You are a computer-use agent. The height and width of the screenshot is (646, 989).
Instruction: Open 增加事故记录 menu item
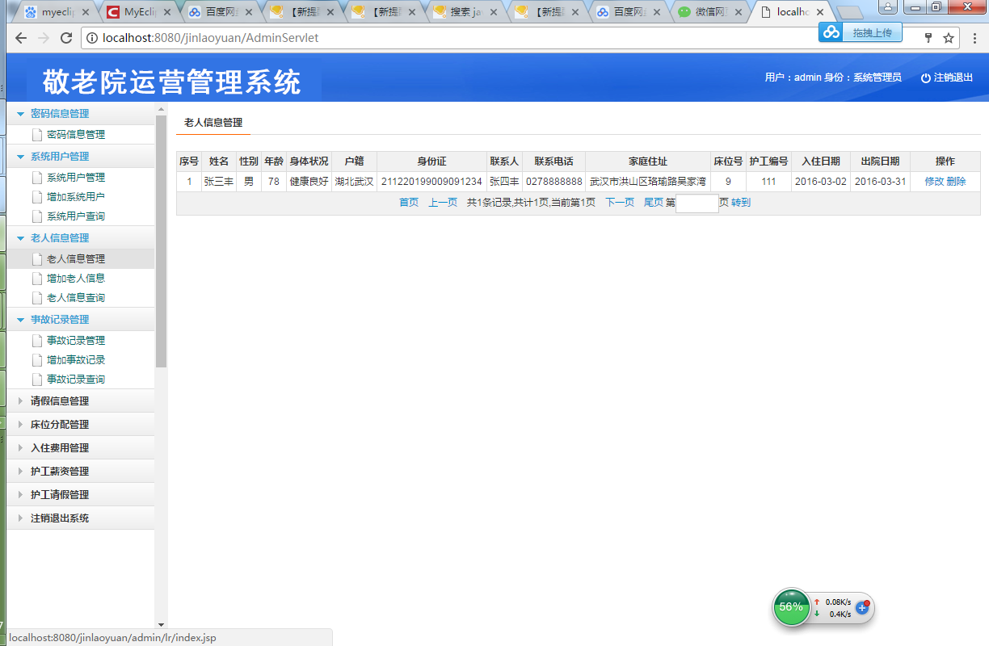pos(76,360)
